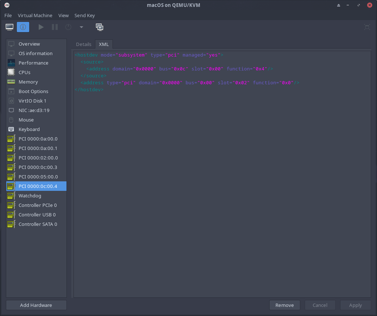Open the manage VM snapshots icon

[x=99, y=27]
